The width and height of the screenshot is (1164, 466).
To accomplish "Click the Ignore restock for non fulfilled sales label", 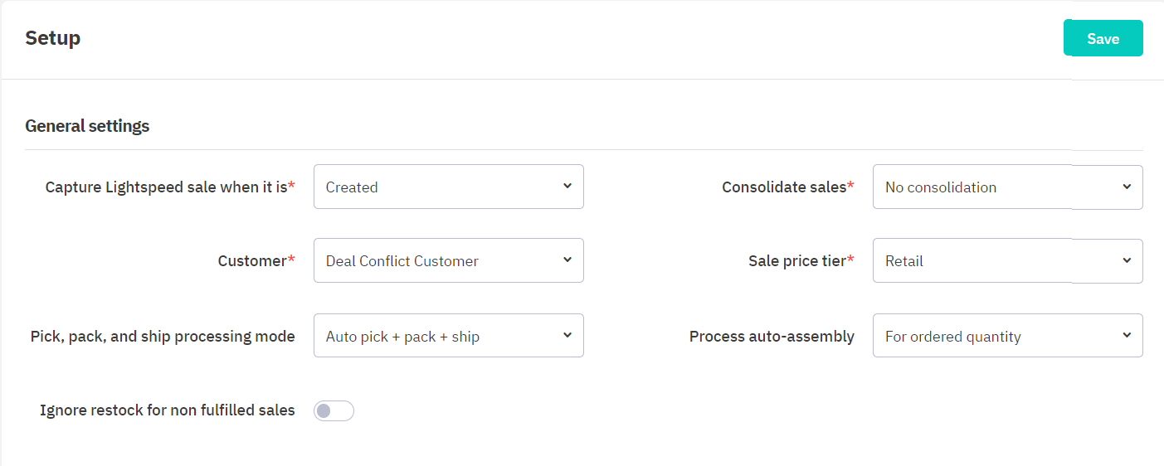I will pos(167,410).
